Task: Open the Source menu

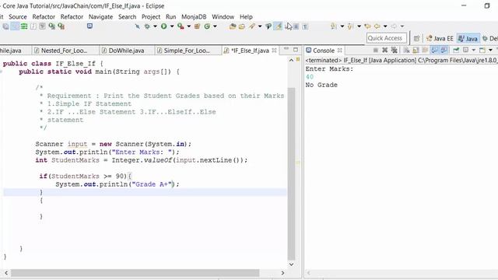Action: tap(18, 17)
